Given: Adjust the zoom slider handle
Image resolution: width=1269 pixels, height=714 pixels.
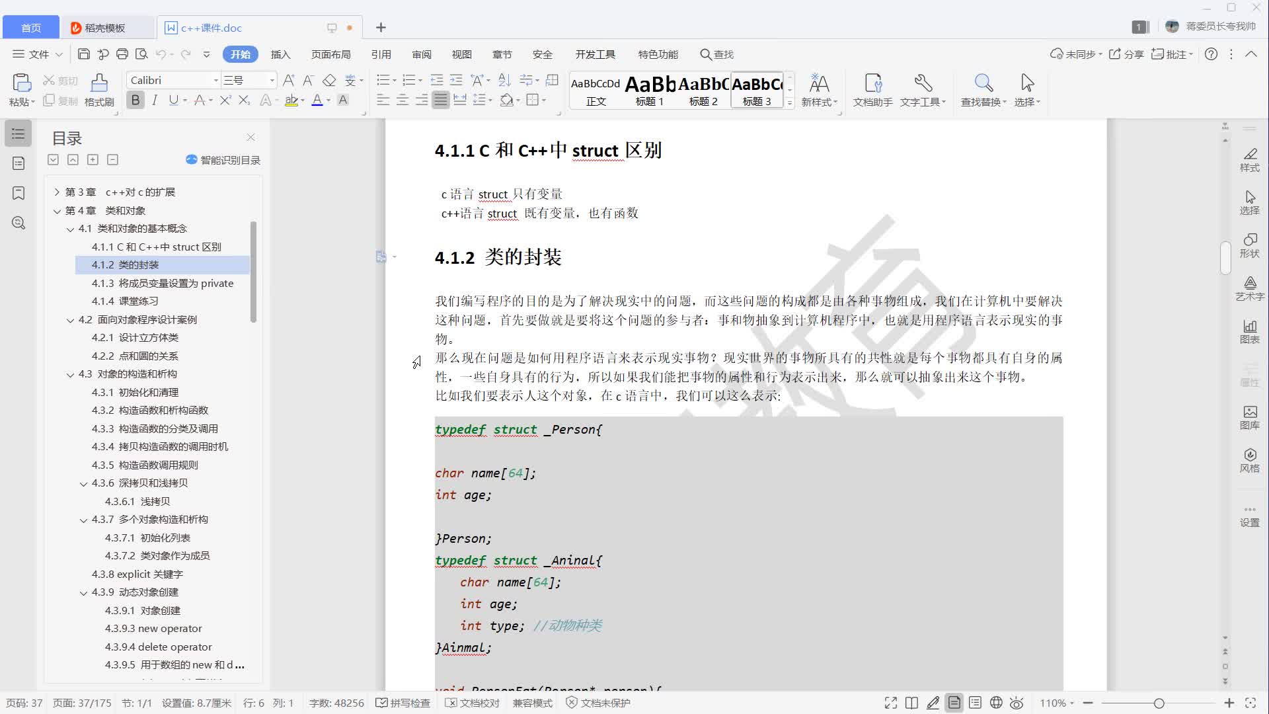Looking at the screenshot, I should (1159, 703).
